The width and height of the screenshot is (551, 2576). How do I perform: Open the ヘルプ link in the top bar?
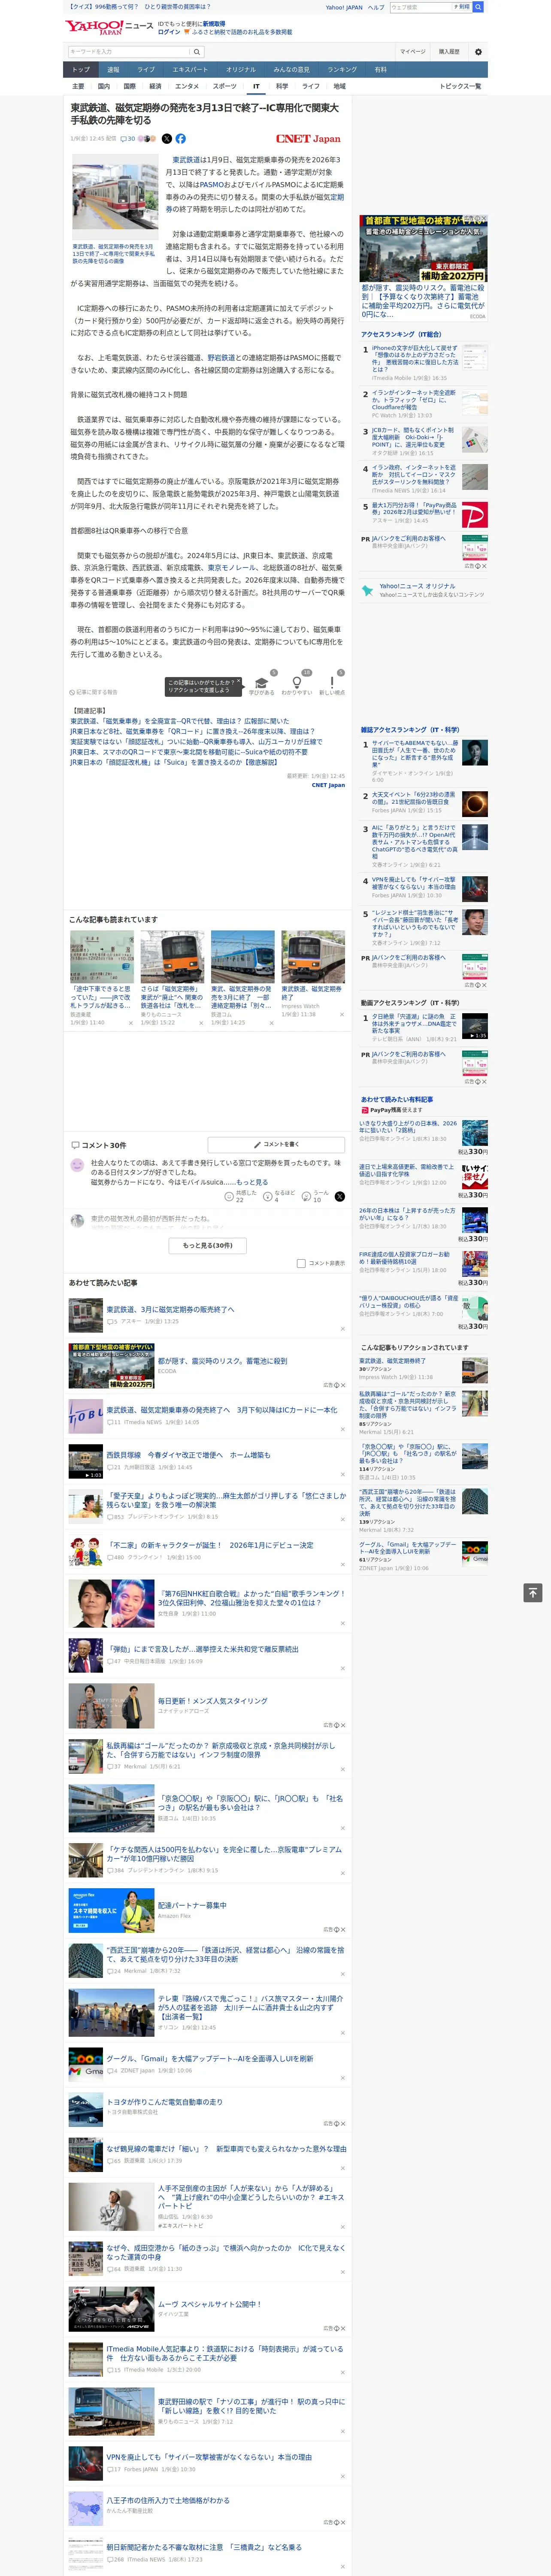click(x=375, y=7)
